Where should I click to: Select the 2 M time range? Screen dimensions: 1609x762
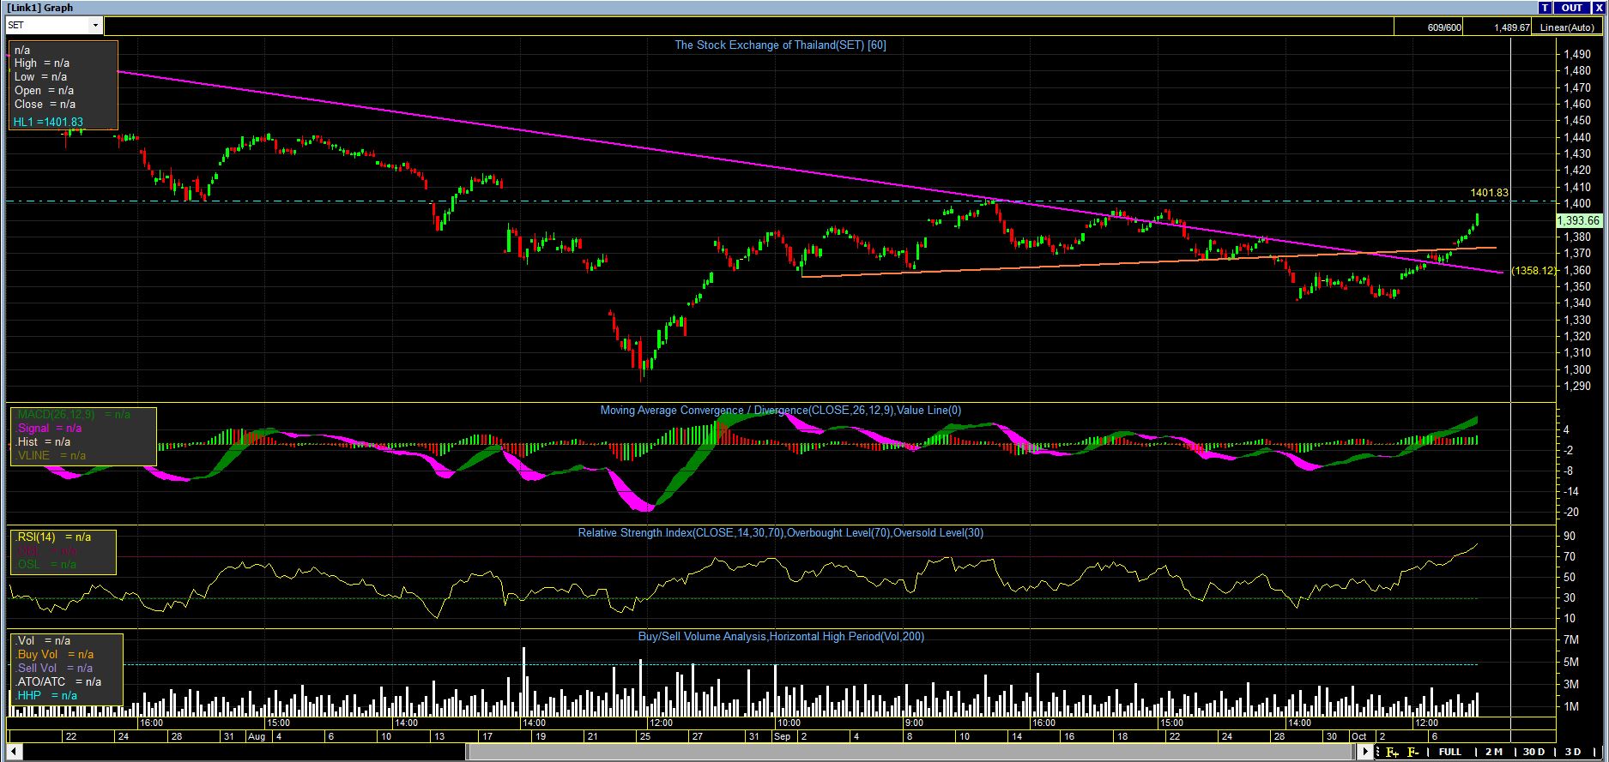(x=1493, y=753)
